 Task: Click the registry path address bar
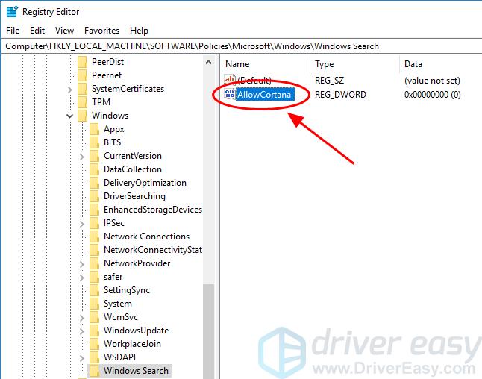pos(241,46)
